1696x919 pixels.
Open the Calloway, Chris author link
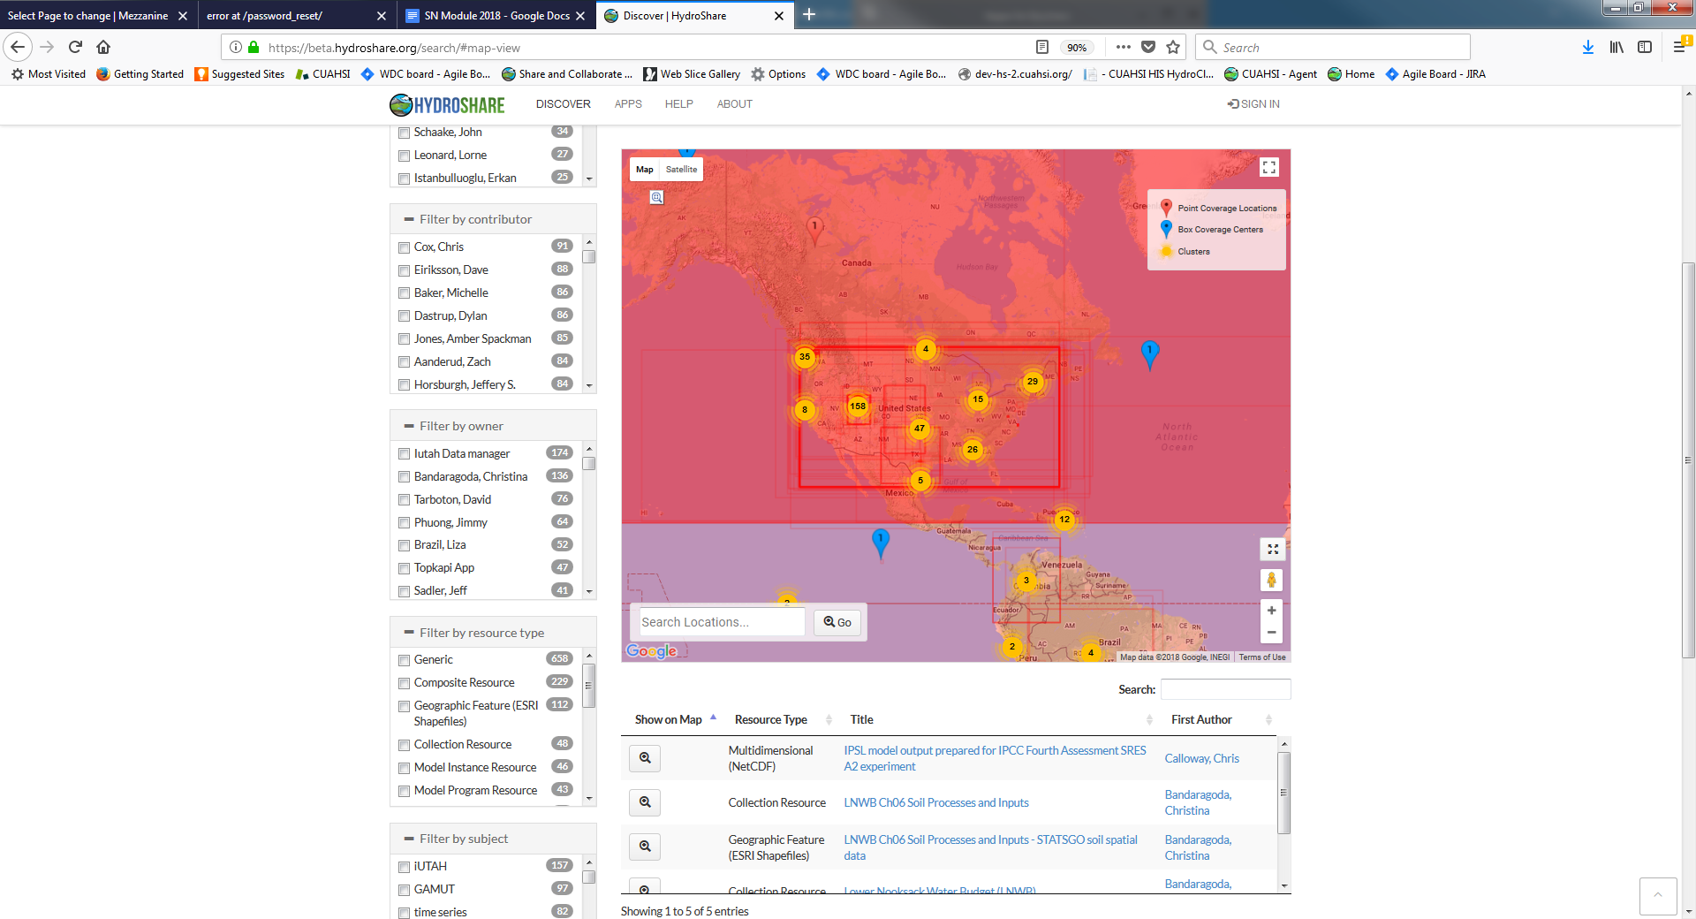[x=1201, y=758]
